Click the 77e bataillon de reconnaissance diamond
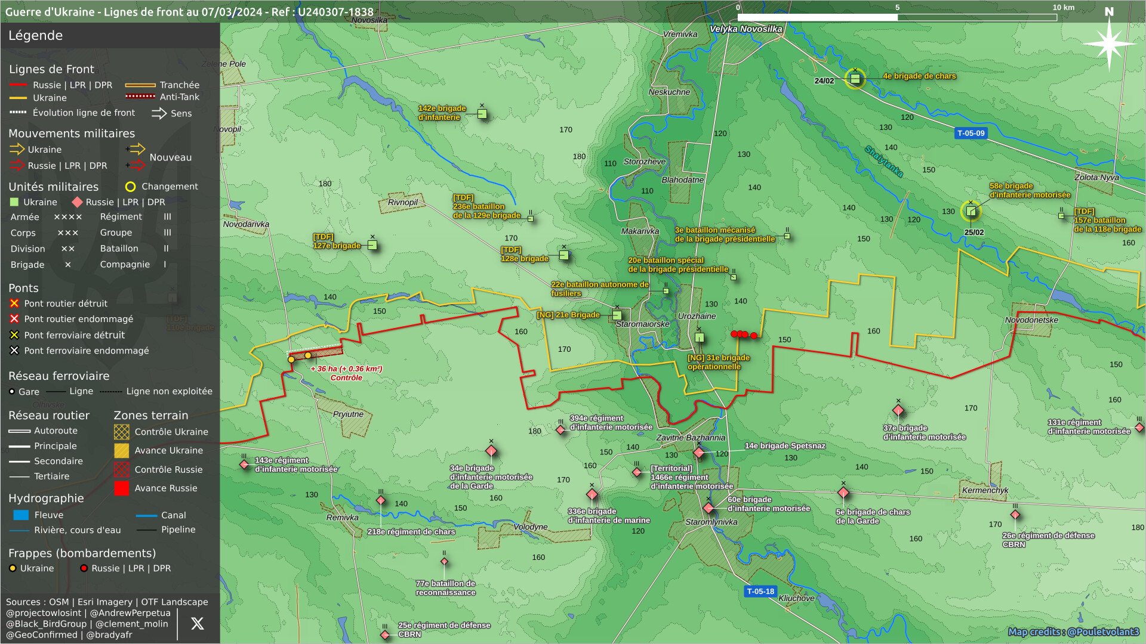This screenshot has width=1146, height=644. pyautogui.click(x=444, y=561)
